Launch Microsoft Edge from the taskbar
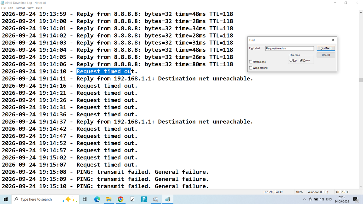 pos(97,199)
